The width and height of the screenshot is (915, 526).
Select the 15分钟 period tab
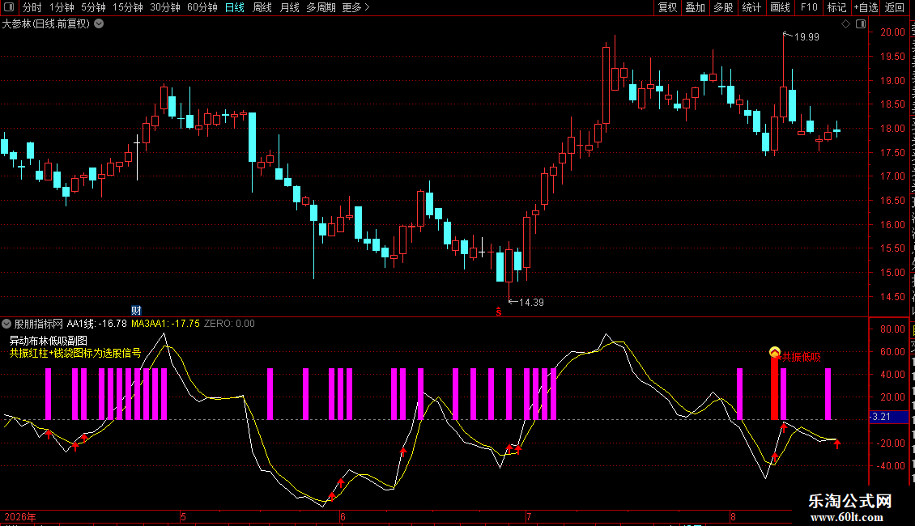127,7
